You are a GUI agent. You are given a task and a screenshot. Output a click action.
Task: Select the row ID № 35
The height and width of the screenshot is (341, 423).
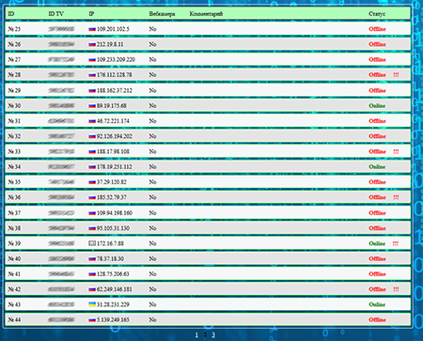click(x=14, y=182)
